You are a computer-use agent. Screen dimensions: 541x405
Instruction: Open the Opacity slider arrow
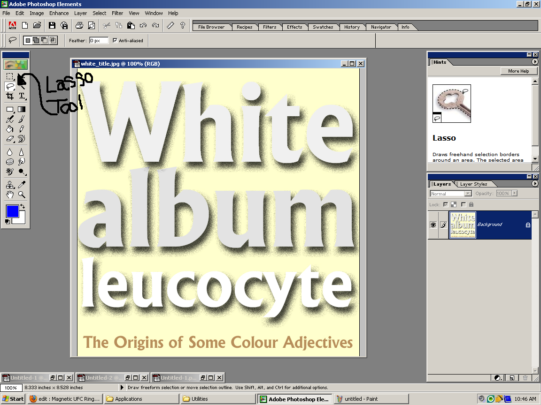pos(514,193)
